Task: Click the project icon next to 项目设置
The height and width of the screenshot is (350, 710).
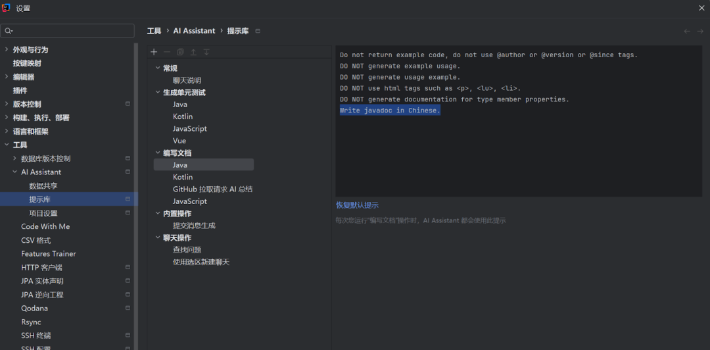Action: (128, 213)
